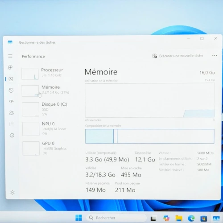Image resolution: width=223 pixels, height=223 pixels.
Task: Click the SODIMM form factor value
Action: tap(204, 164)
